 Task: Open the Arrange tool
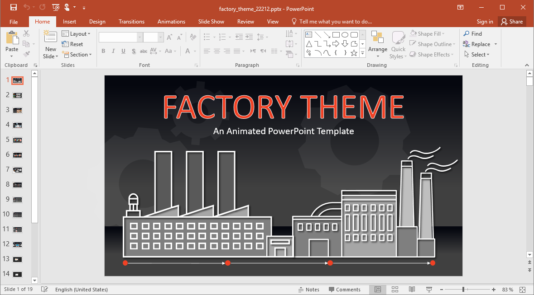(377, 44)
